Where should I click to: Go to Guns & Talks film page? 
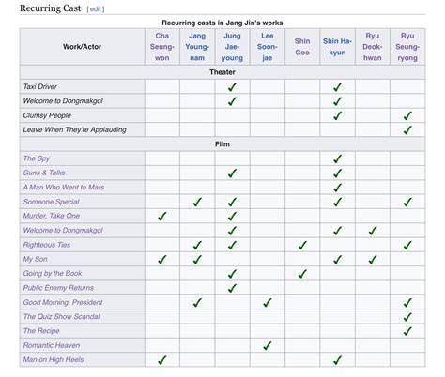coord(44,173)
